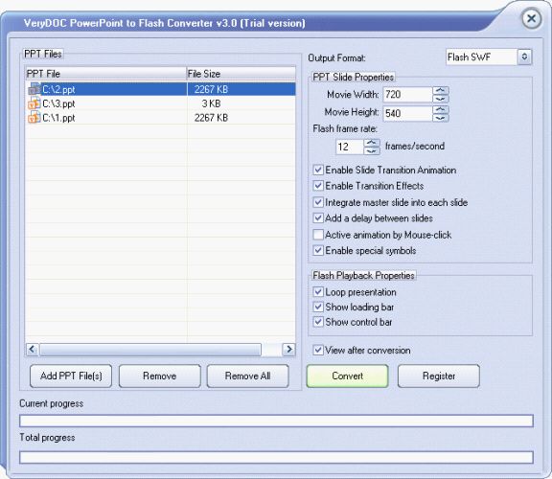This screenshot has width=552, height=479.
Task: Click the File Size column header
Action: (x=241, y=74)
